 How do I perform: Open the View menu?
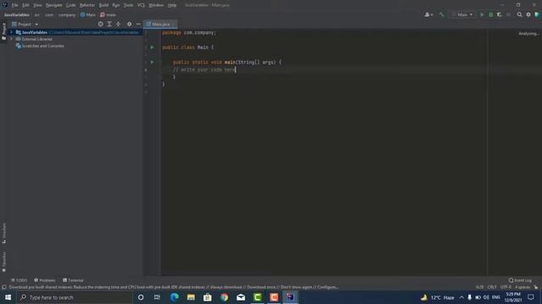[37, 5]
